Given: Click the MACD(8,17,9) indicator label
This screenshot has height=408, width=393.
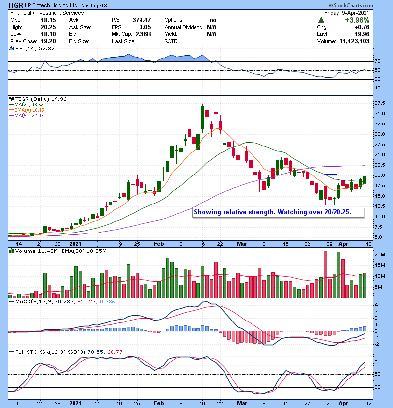Looking at the screenshot, I should pyautogui.click(x=34, y=302).
